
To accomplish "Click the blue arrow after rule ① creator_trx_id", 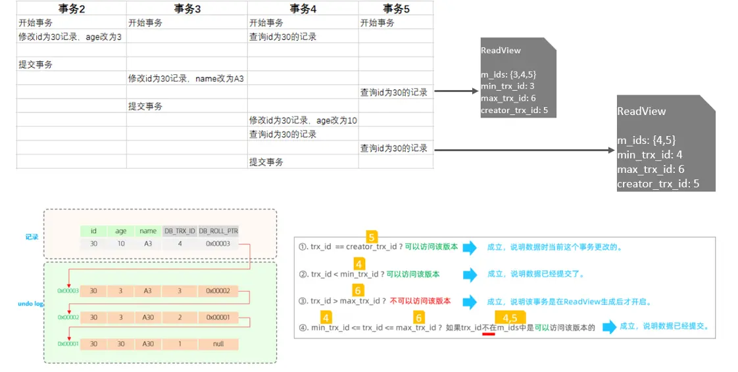I will 470,248.
